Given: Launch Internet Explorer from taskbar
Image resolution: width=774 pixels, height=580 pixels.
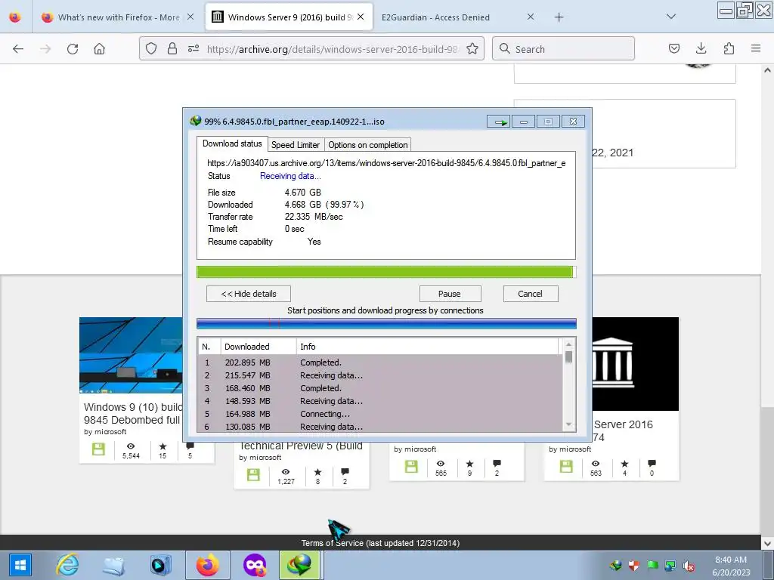Looking at the screenshot, I should tap(67, 565).
